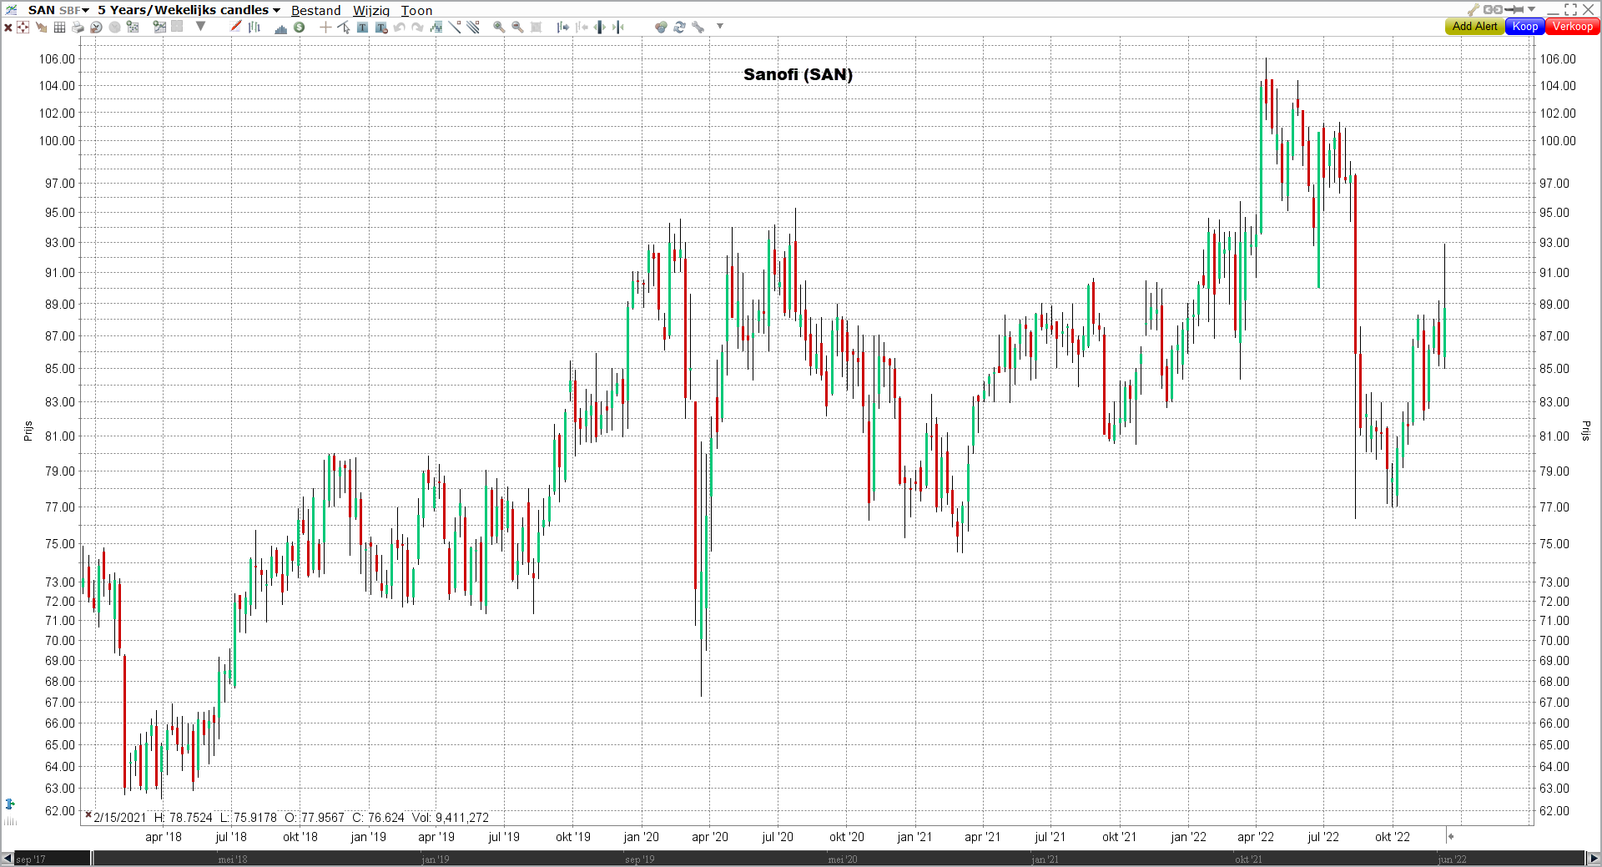Click the blue Koop button

coord(1525,27)
